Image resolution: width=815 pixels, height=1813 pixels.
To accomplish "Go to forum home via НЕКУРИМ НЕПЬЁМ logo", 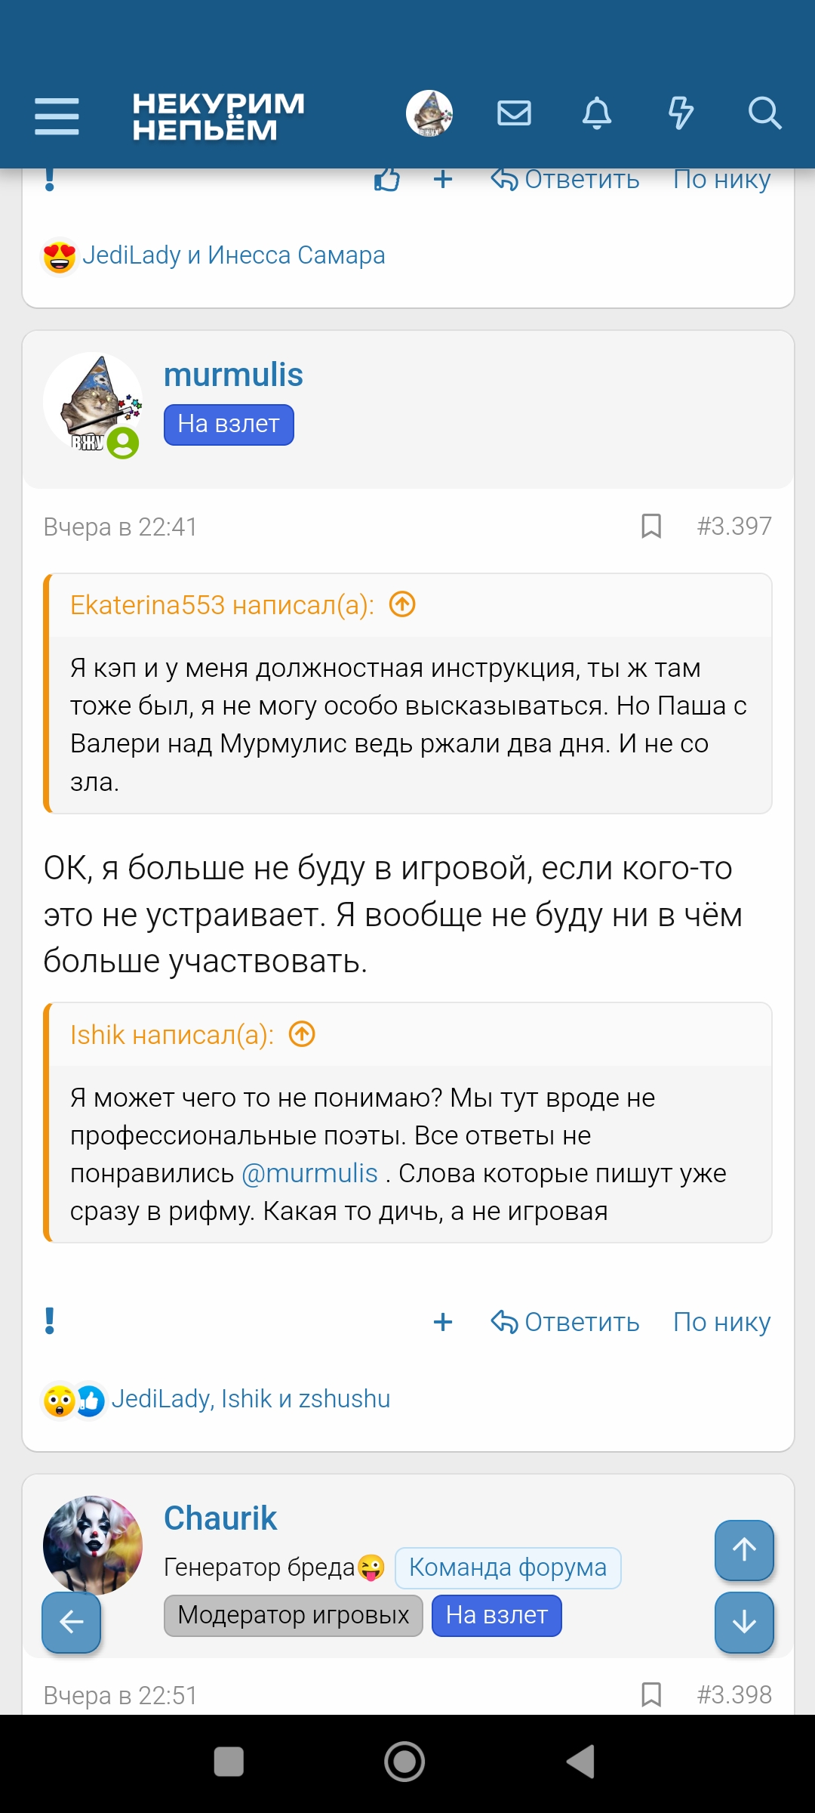I will [x=218, y=116].
